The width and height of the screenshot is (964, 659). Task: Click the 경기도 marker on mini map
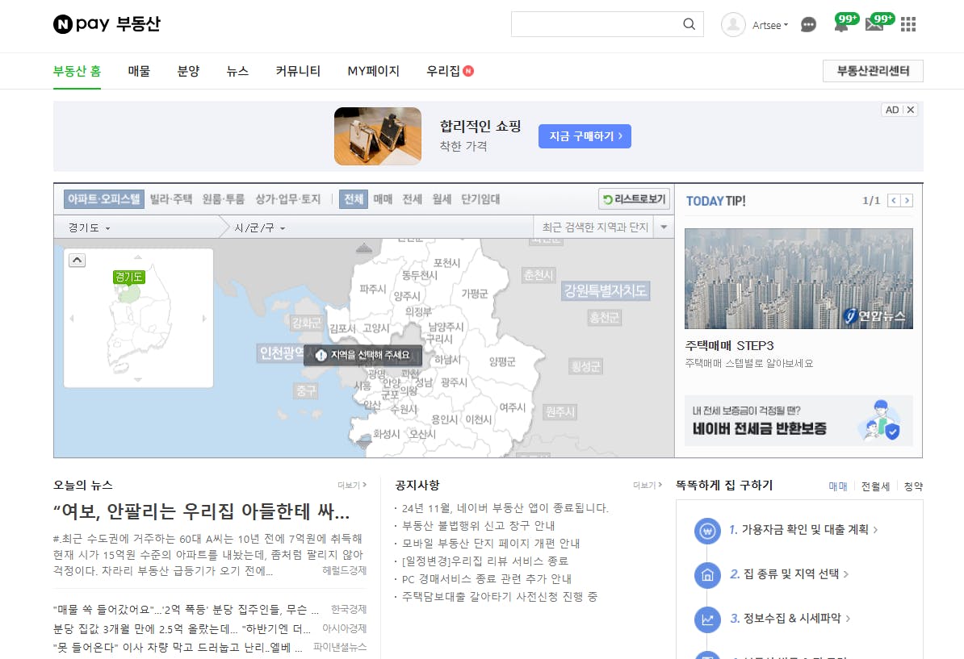[x=129, y=277]
